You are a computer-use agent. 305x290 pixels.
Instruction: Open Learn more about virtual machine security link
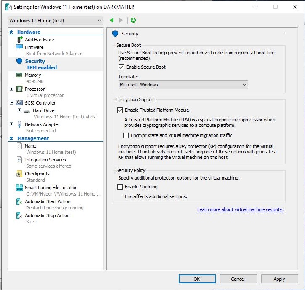[x=240, y=209]
